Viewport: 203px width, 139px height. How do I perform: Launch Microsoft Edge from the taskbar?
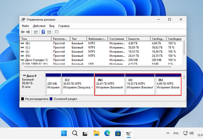click(x=107, y=133)
